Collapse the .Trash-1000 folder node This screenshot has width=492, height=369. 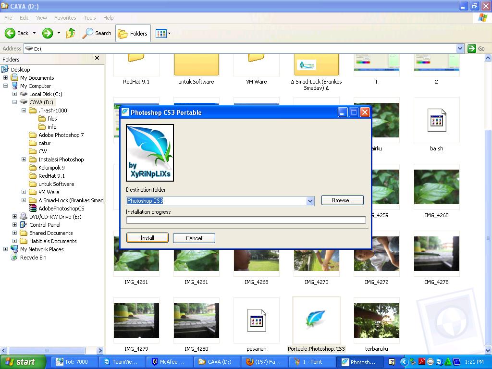point(24,110)
